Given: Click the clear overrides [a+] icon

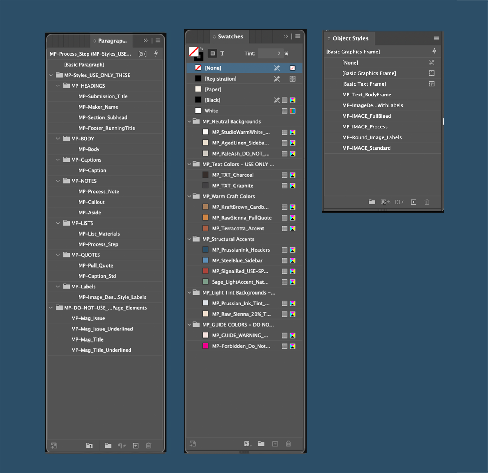Looking at the screenshot, I should click(x=142, y=54).
